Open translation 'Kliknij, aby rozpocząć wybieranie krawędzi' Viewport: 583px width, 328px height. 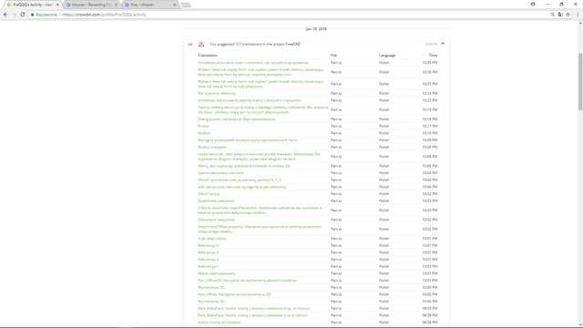click(244, 166)
